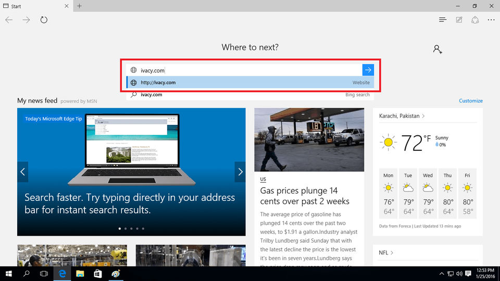Open the More actions ellipsis menu
500x281 pixels.
click(491, 20)
